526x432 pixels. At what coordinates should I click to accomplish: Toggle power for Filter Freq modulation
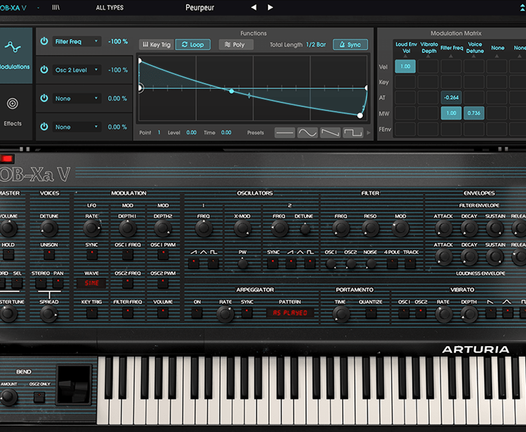click(44, 41)
